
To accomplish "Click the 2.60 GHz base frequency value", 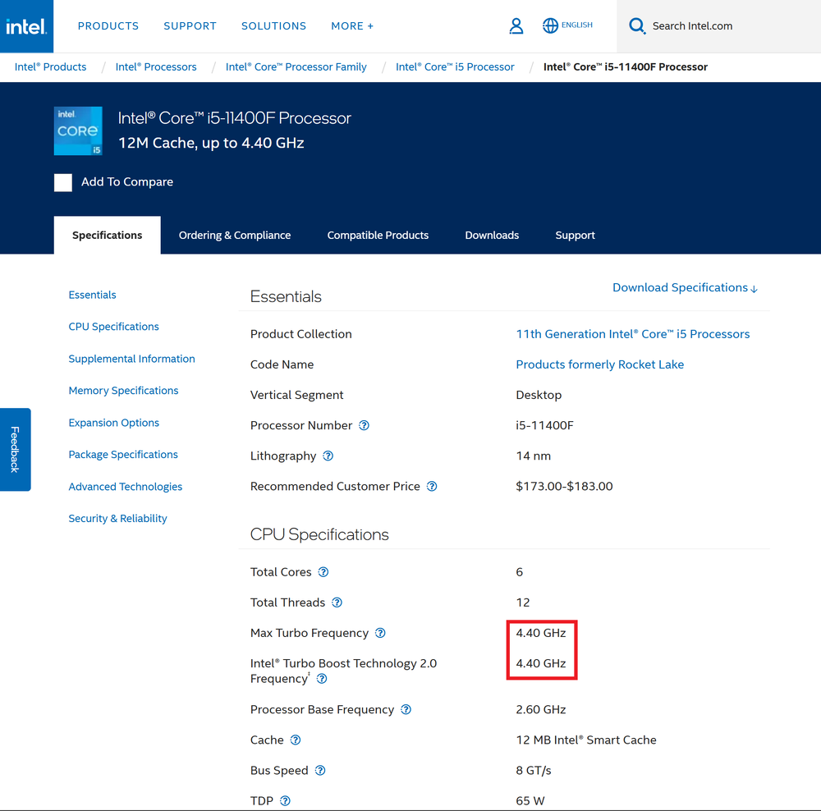I will [x=541, y=709].
